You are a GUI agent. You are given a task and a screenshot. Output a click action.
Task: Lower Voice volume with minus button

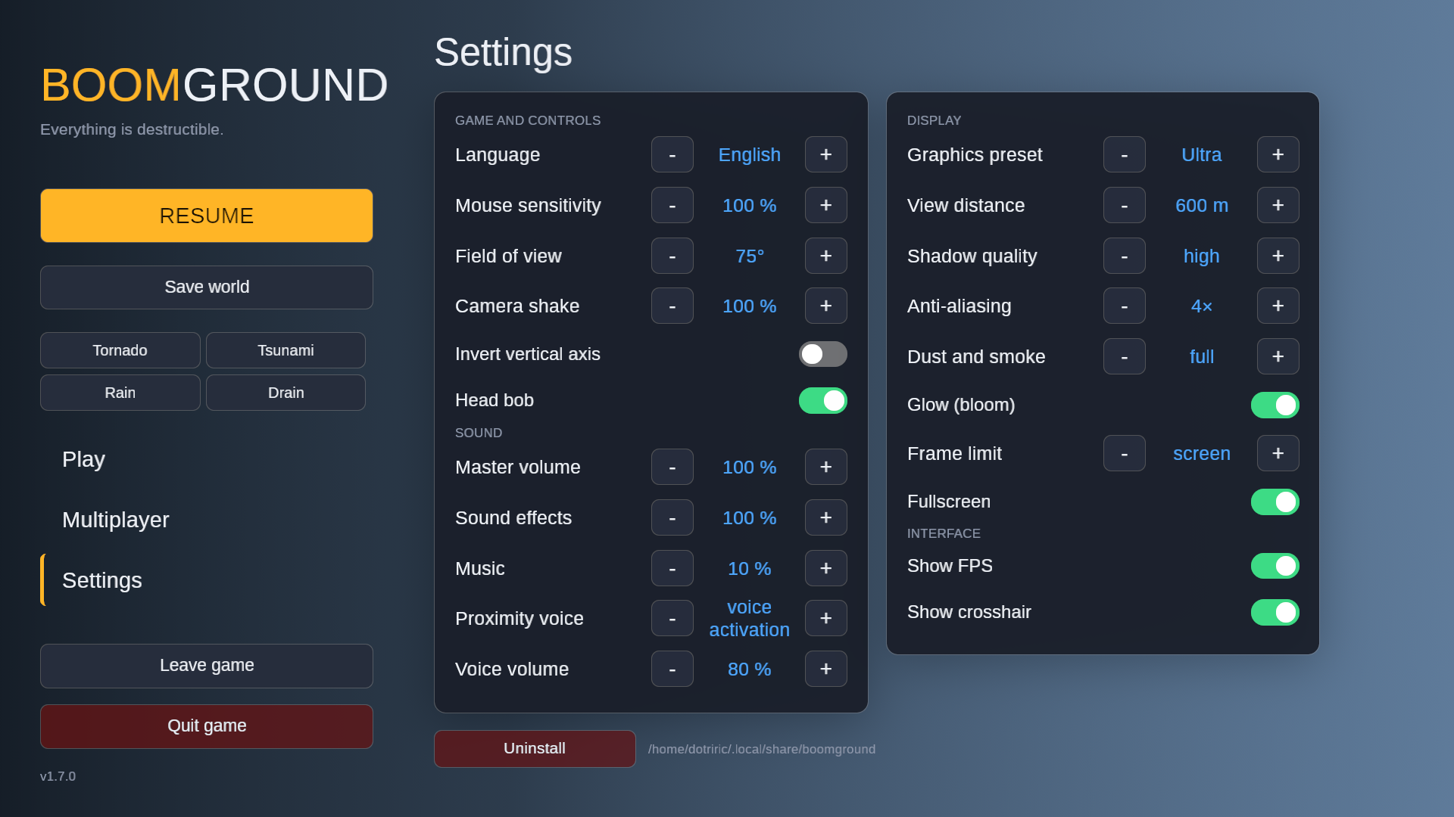tap(672, 669)
